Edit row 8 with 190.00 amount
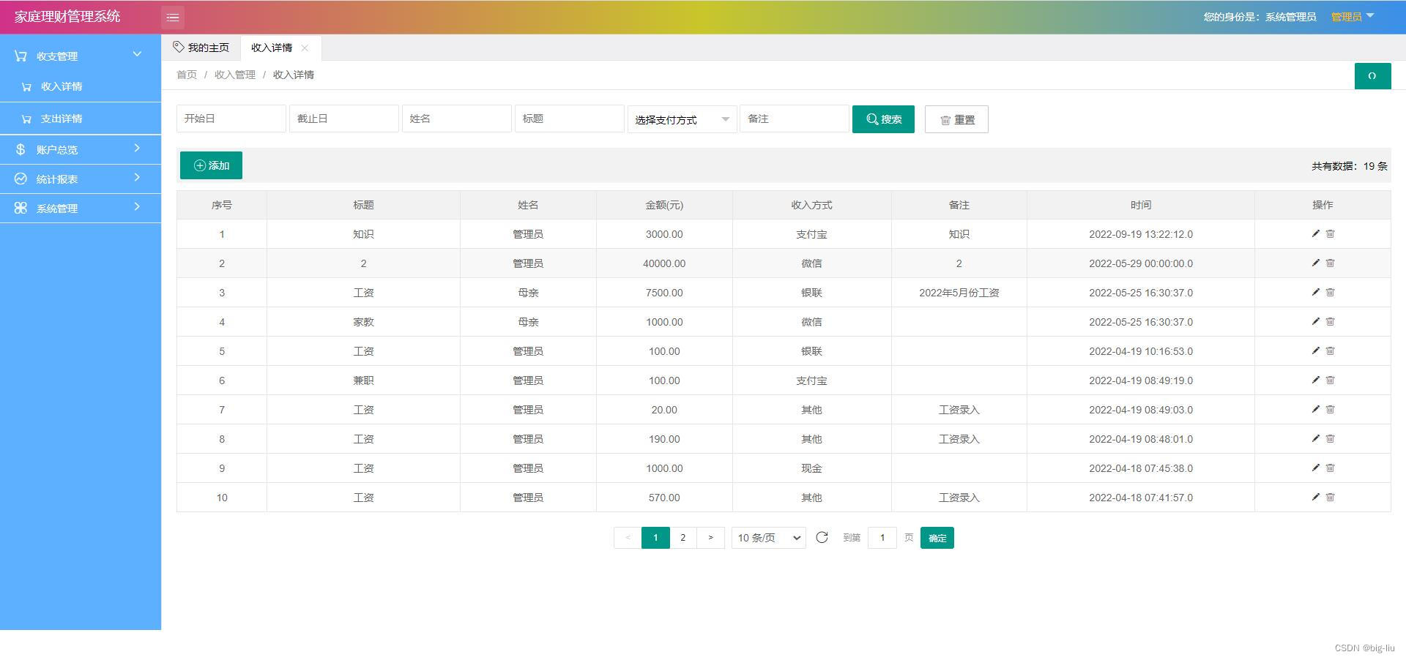1406x660 pixels. [1315, 438]
